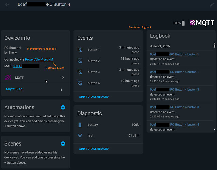Screen dimensions: 217x170
Task: Click the "3 minutes ago" time for button 1
Action: [x=129, y=48]
